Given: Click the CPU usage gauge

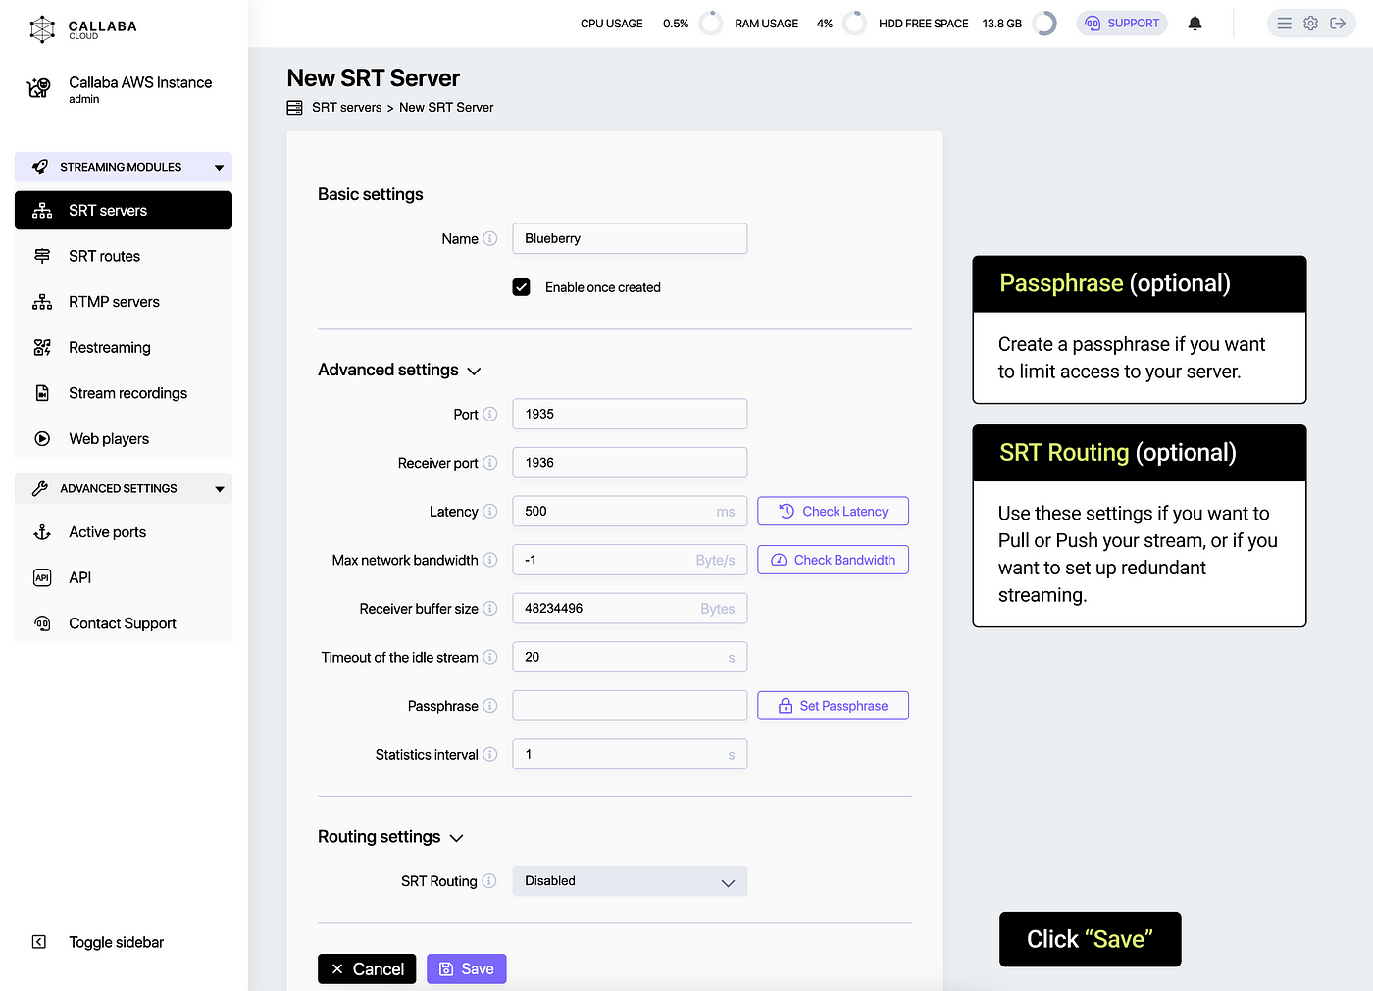Looking at the screenshot, I should pos(711,24).
